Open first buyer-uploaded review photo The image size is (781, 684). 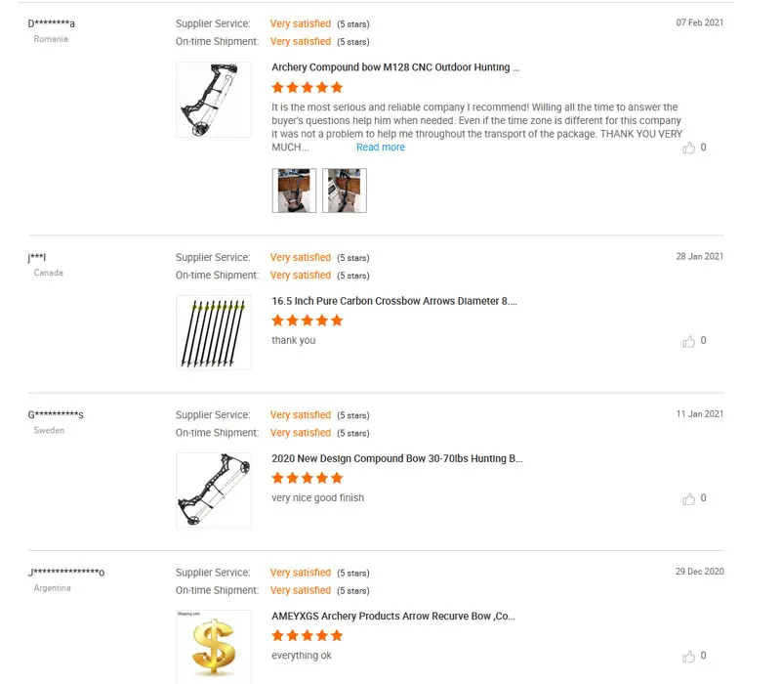tap(294, 191)
